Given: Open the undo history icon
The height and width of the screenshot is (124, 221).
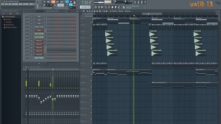Looking at the screenshot, I should 135,2.
